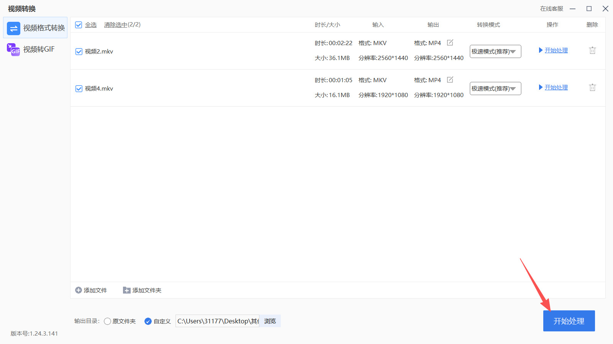613x344 pixels.
Task: Click the blue 开始处理 button
Action: [569, 321]
